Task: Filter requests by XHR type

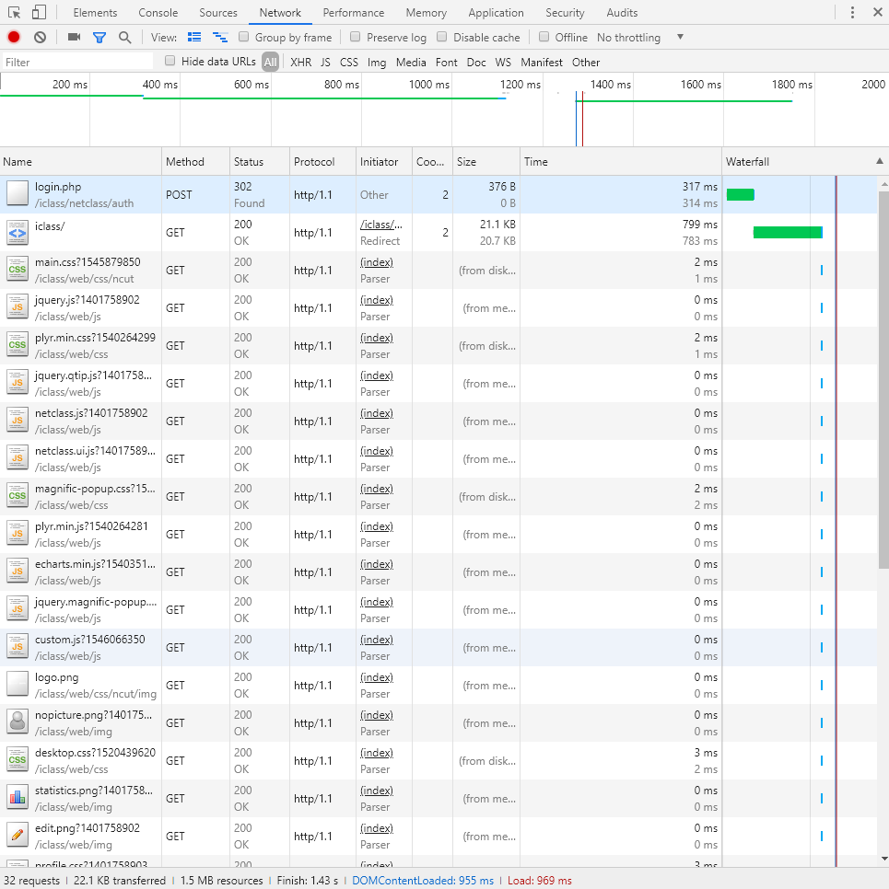Action: coord(300,63)
